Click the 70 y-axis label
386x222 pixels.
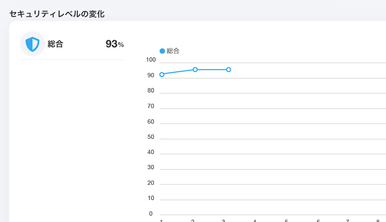click(151, 106)
